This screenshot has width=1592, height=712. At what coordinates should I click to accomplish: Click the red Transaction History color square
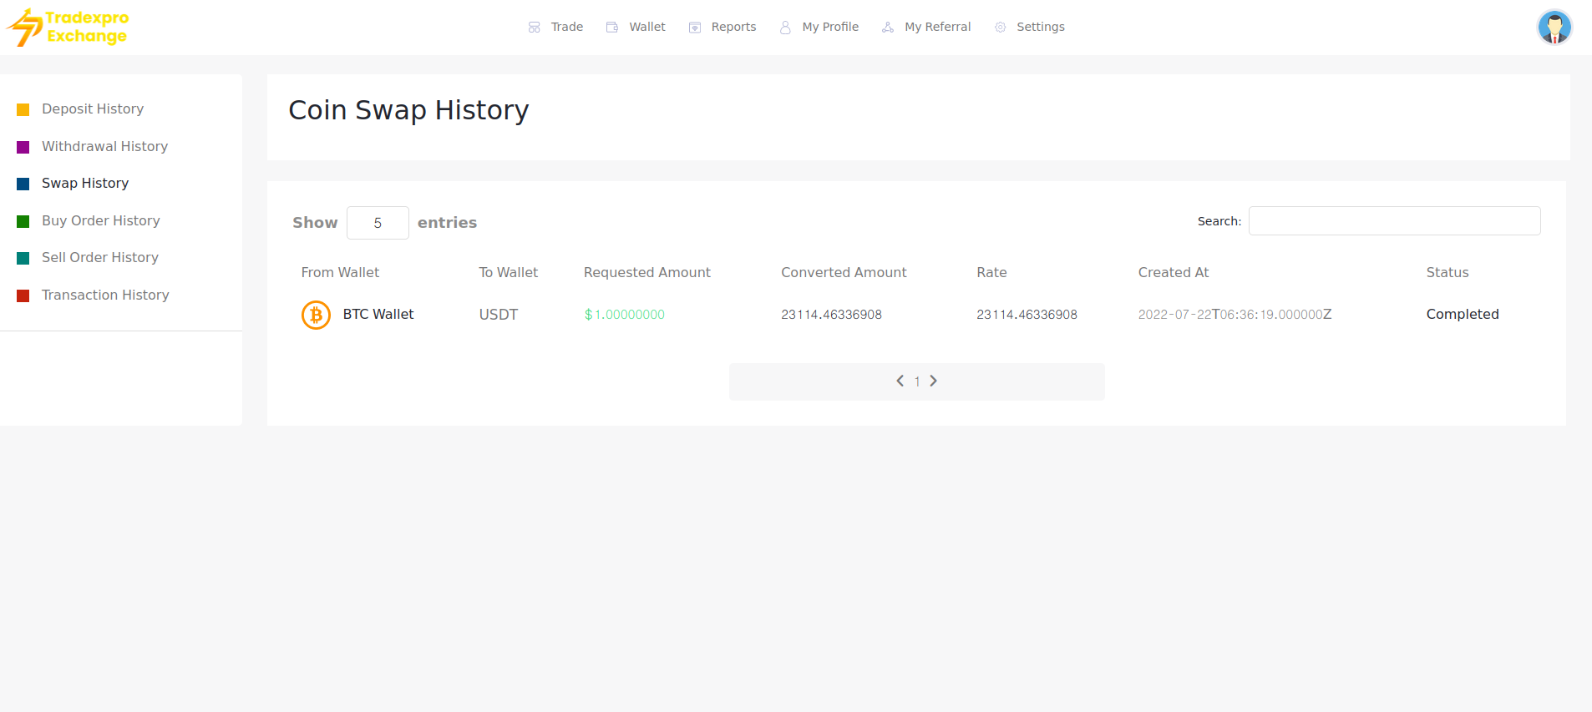[x=23, y=295]
